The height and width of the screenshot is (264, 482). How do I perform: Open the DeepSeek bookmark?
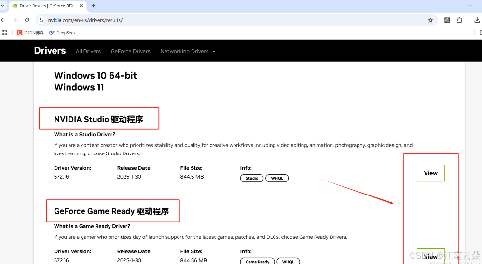click(x=62, y=32)
